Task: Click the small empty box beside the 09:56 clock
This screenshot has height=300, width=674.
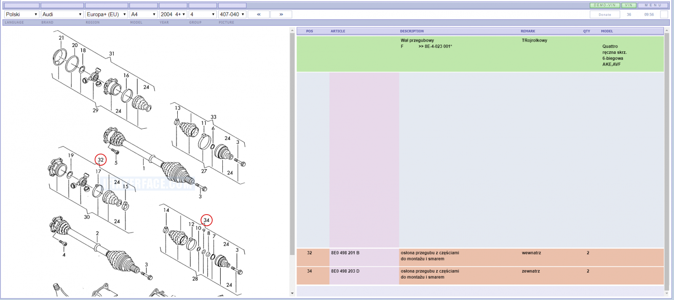Action: click(664, 14)
